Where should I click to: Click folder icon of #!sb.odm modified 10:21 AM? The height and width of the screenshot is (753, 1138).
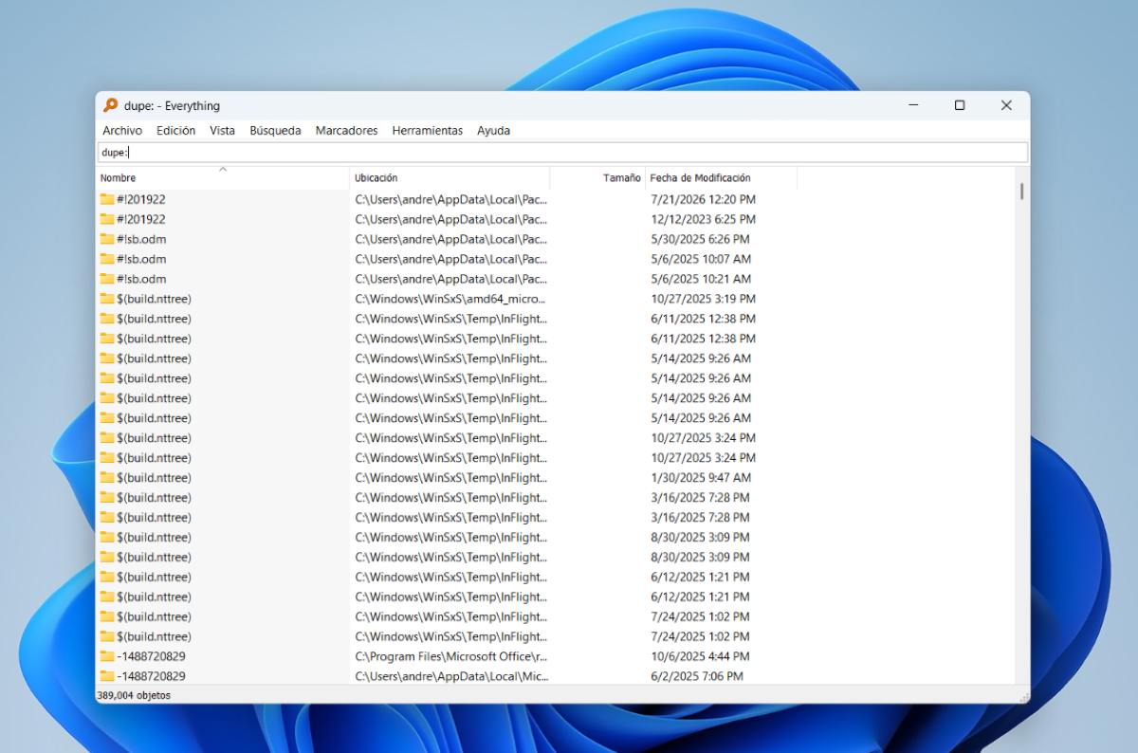(x=107, y=279)
